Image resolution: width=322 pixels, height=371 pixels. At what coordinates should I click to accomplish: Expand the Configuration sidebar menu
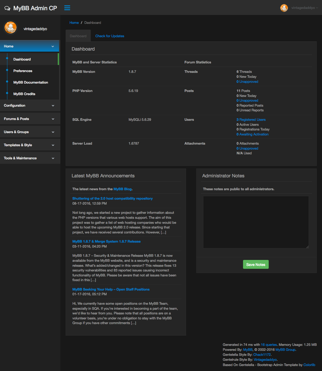coord(29,106)
